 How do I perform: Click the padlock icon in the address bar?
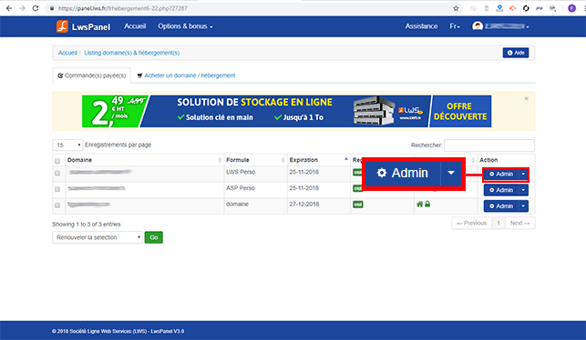click(x=52, y=8)
